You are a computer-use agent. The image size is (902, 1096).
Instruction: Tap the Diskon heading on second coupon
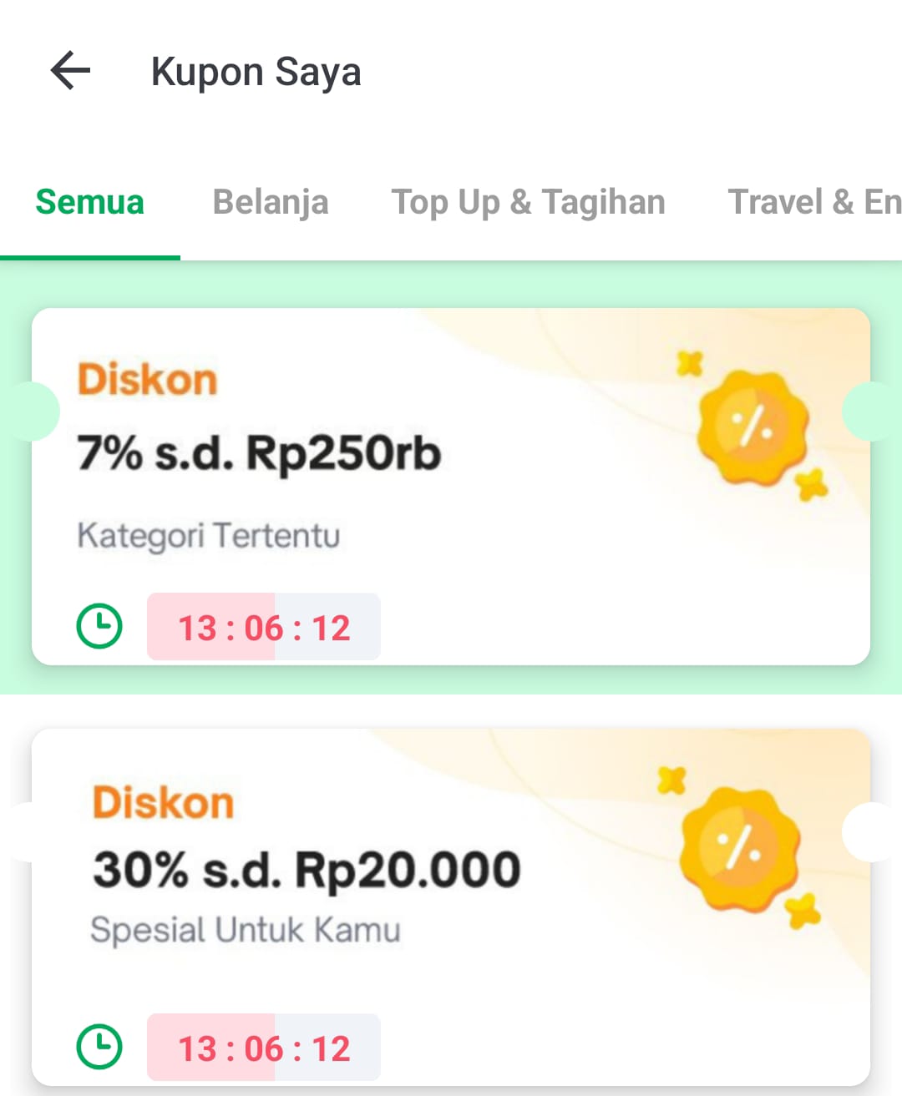click(x=163, y=802)
